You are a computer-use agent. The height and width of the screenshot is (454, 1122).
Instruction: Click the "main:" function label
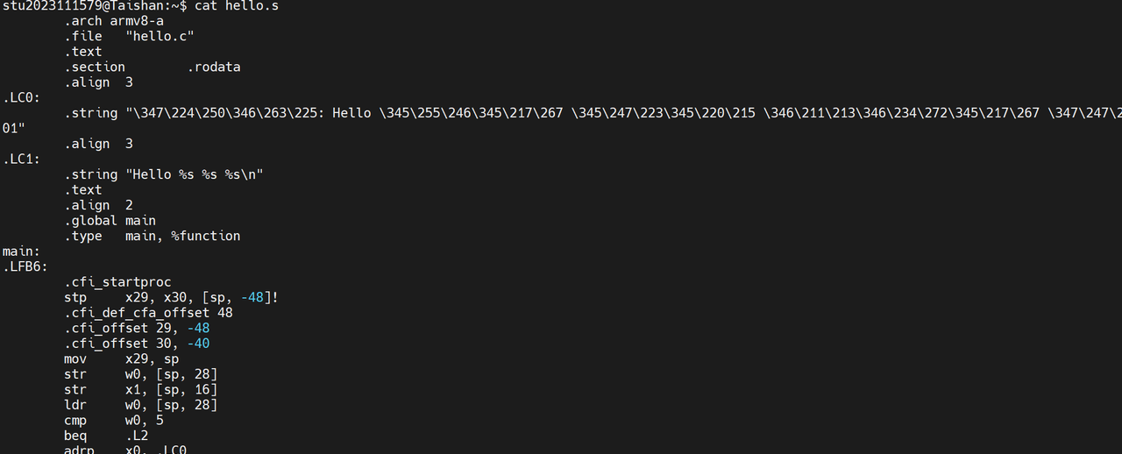pyautogui.click(x=22, y=252)
